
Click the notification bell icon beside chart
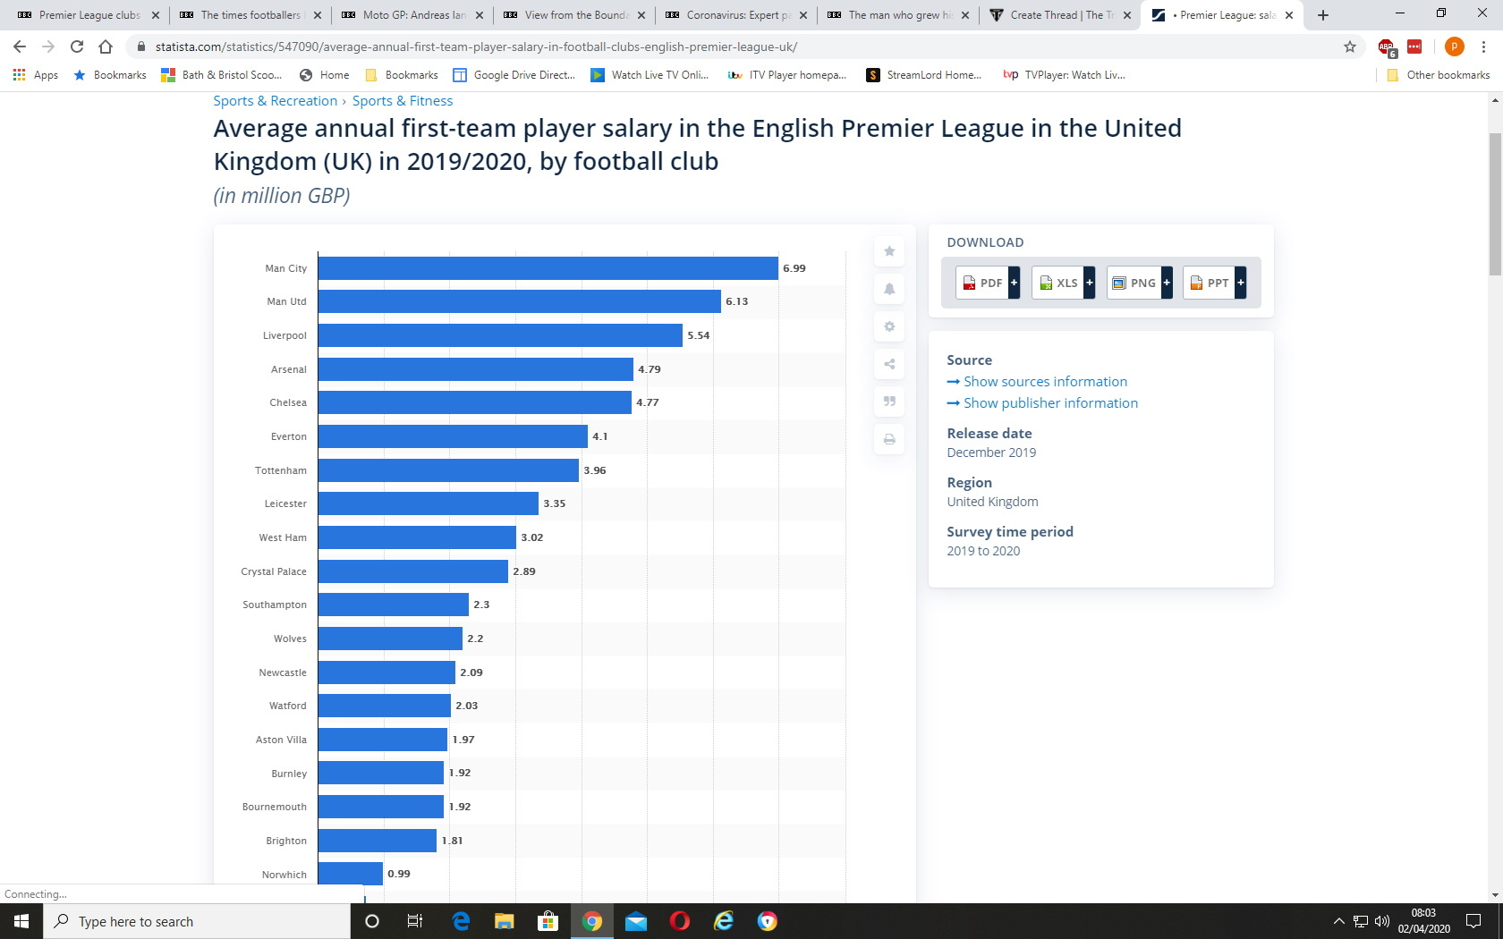tap(889, 289)
